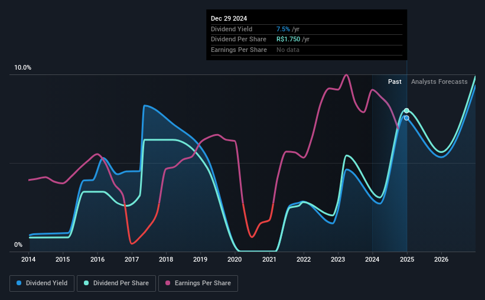Select the 2023 x-axis label
The image size is (485, 300).
(338, 259)
